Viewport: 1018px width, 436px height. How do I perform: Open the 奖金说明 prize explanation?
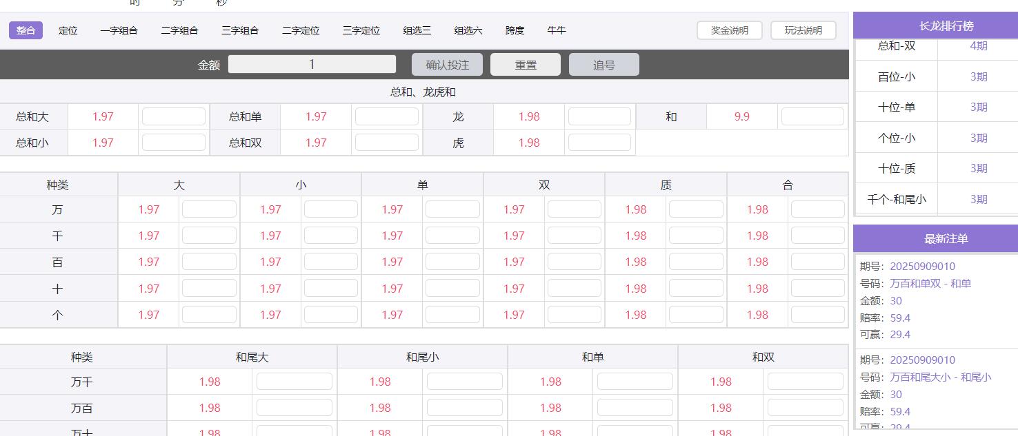point(729,30)
